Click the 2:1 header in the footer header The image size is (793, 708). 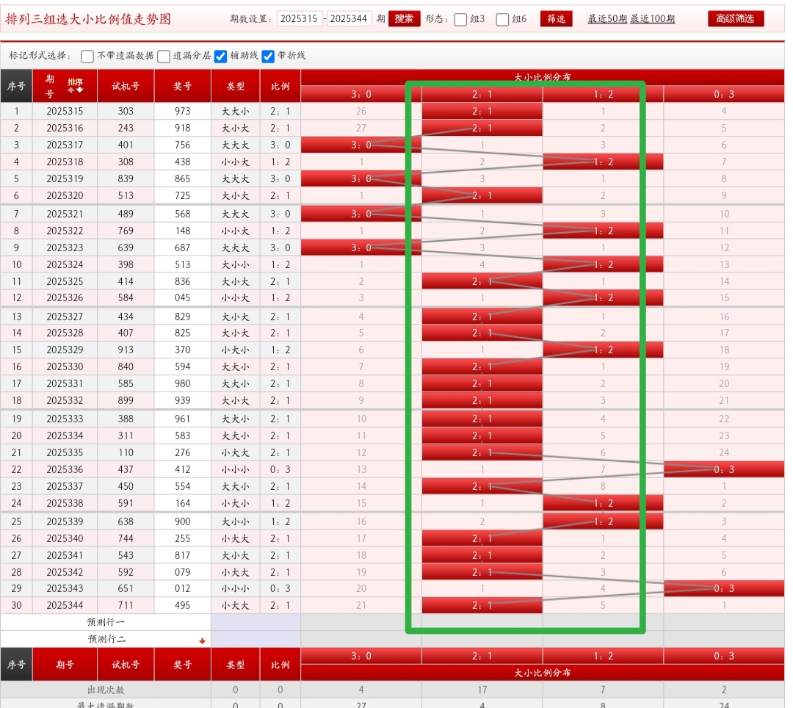[x=482, y=656]
